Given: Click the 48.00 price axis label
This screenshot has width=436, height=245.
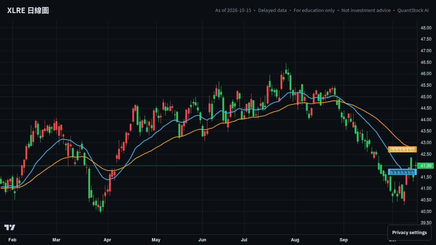Looking at the screenshot, I should pos(426,28).
